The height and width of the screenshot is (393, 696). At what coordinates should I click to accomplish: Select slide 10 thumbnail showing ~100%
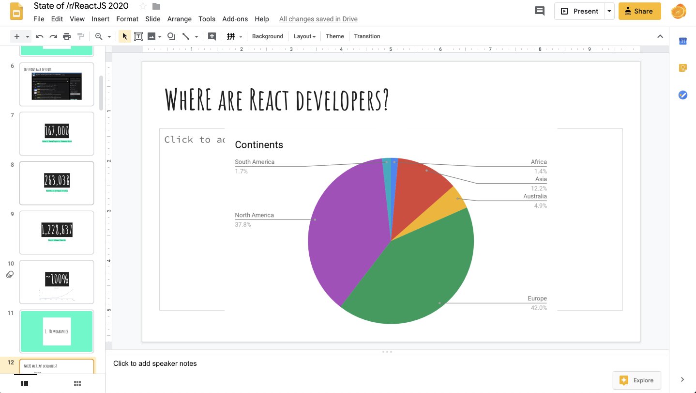(57, 282)
